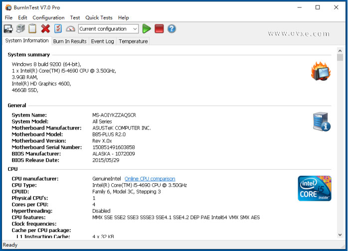The height and width of the screenshot is (251, 348).
Task: Click the save results toolbar icon
Action: 8,29
